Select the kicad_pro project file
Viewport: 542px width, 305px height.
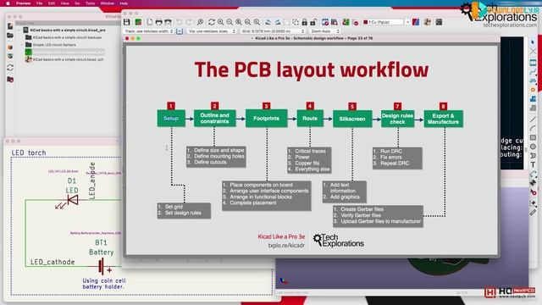pos(68,30)
